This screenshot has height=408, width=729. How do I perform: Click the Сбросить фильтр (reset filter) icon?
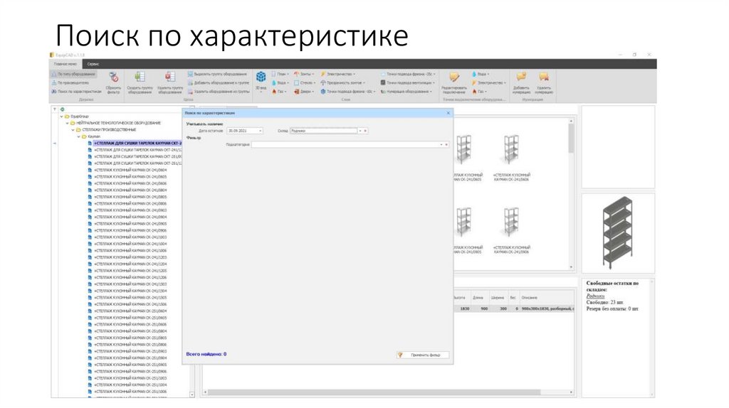coord(113,77)
